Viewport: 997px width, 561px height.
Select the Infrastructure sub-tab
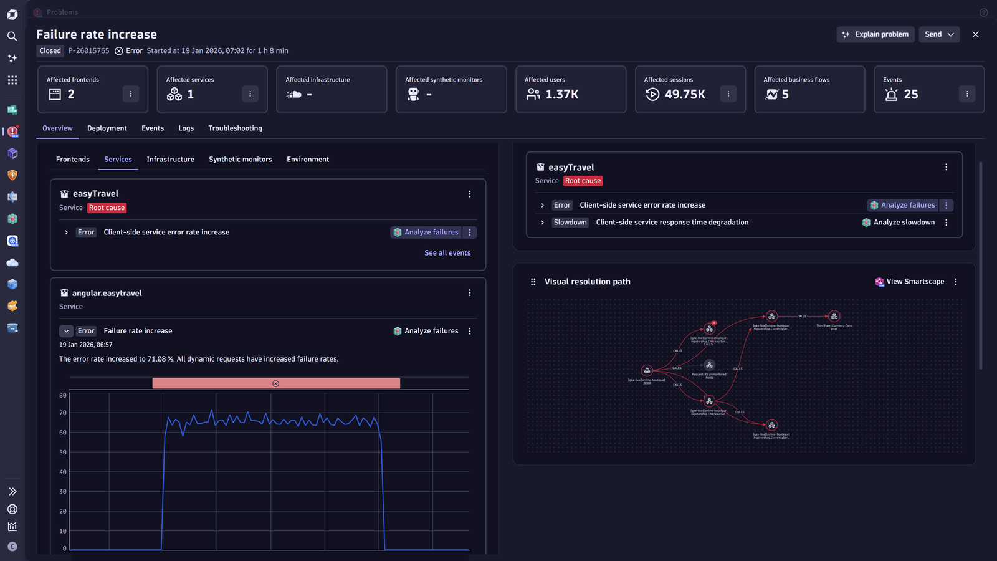pyautogui.click(x=170, y=160)
